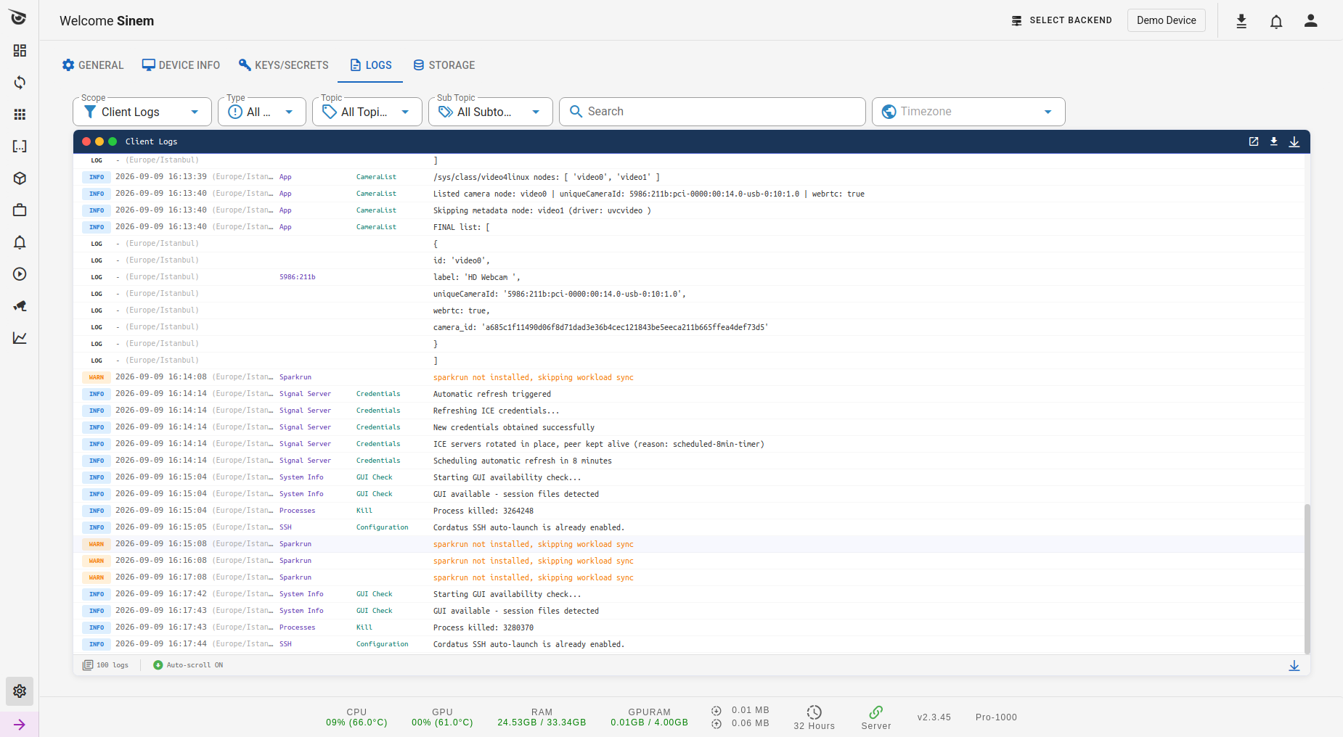Screen dimensions: 1343x737
Task: Click the briefcase icon in the sidebar
Action: pos(20,210)
